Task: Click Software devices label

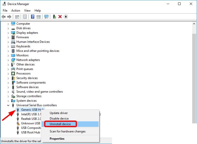Action: pos(27,87)
